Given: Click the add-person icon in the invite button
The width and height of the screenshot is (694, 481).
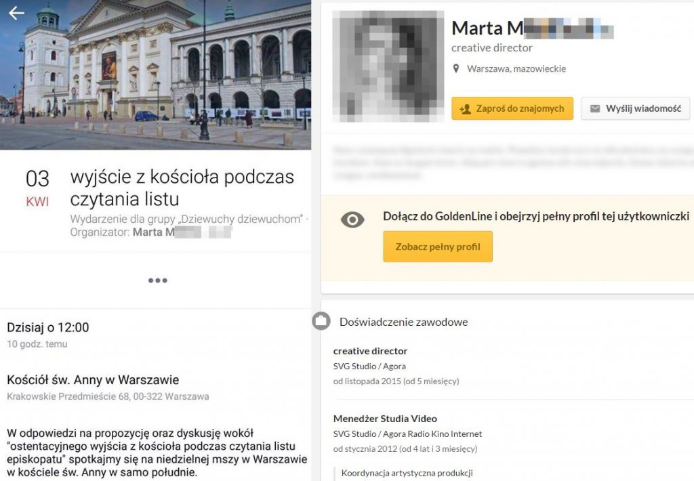Looking at the screenshot, I should [465, 109].
